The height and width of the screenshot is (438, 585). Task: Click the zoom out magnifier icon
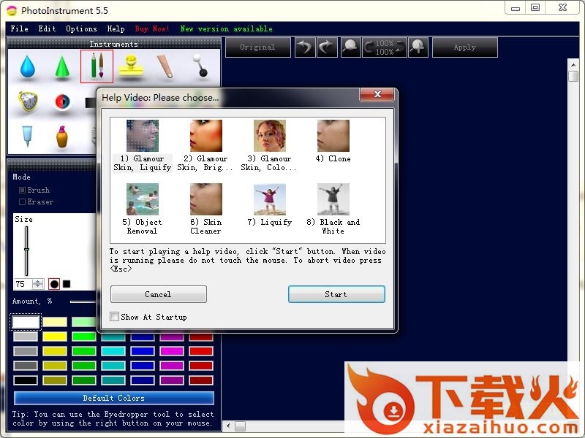[x=350, y=47]
